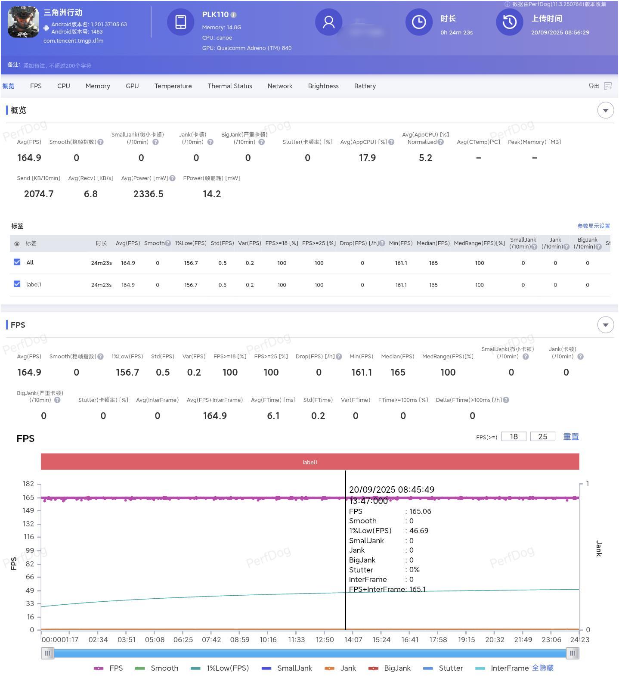Screen dimensions: 619x684
Task: Switch to the Memory tab
Action: (x=98, y=86)
